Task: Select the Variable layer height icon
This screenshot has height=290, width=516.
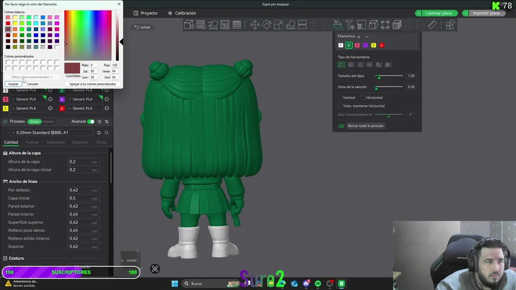Action: click(397, 25)
